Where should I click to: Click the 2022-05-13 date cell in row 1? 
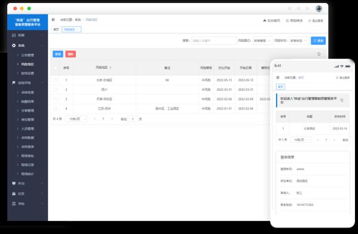click(224, 80)
